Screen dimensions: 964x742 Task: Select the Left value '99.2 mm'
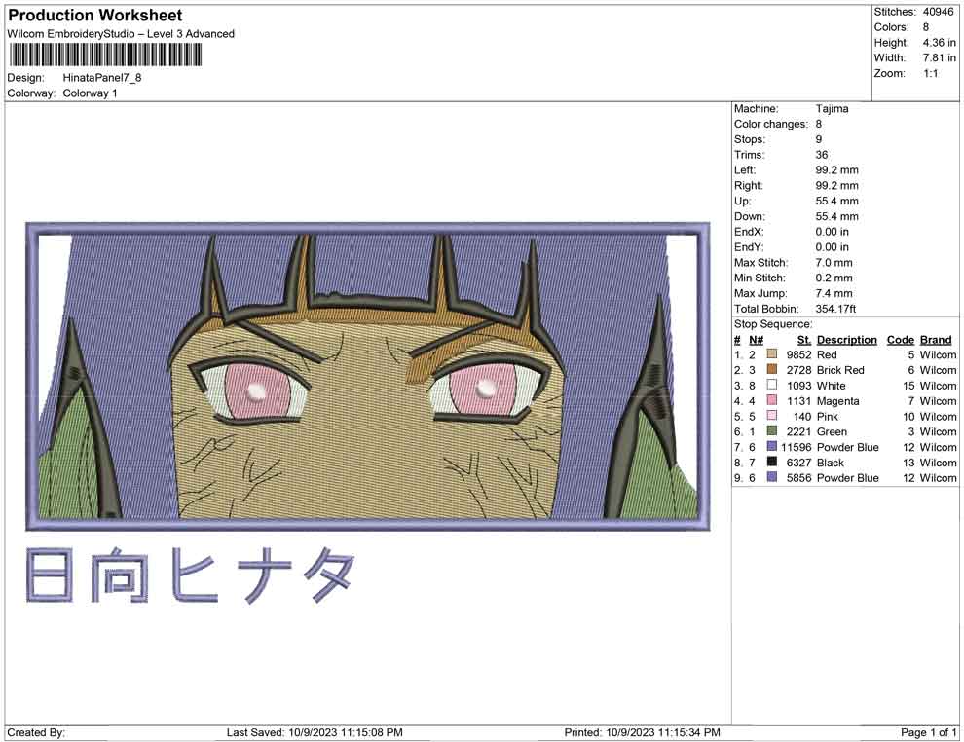tap(836, 169)
